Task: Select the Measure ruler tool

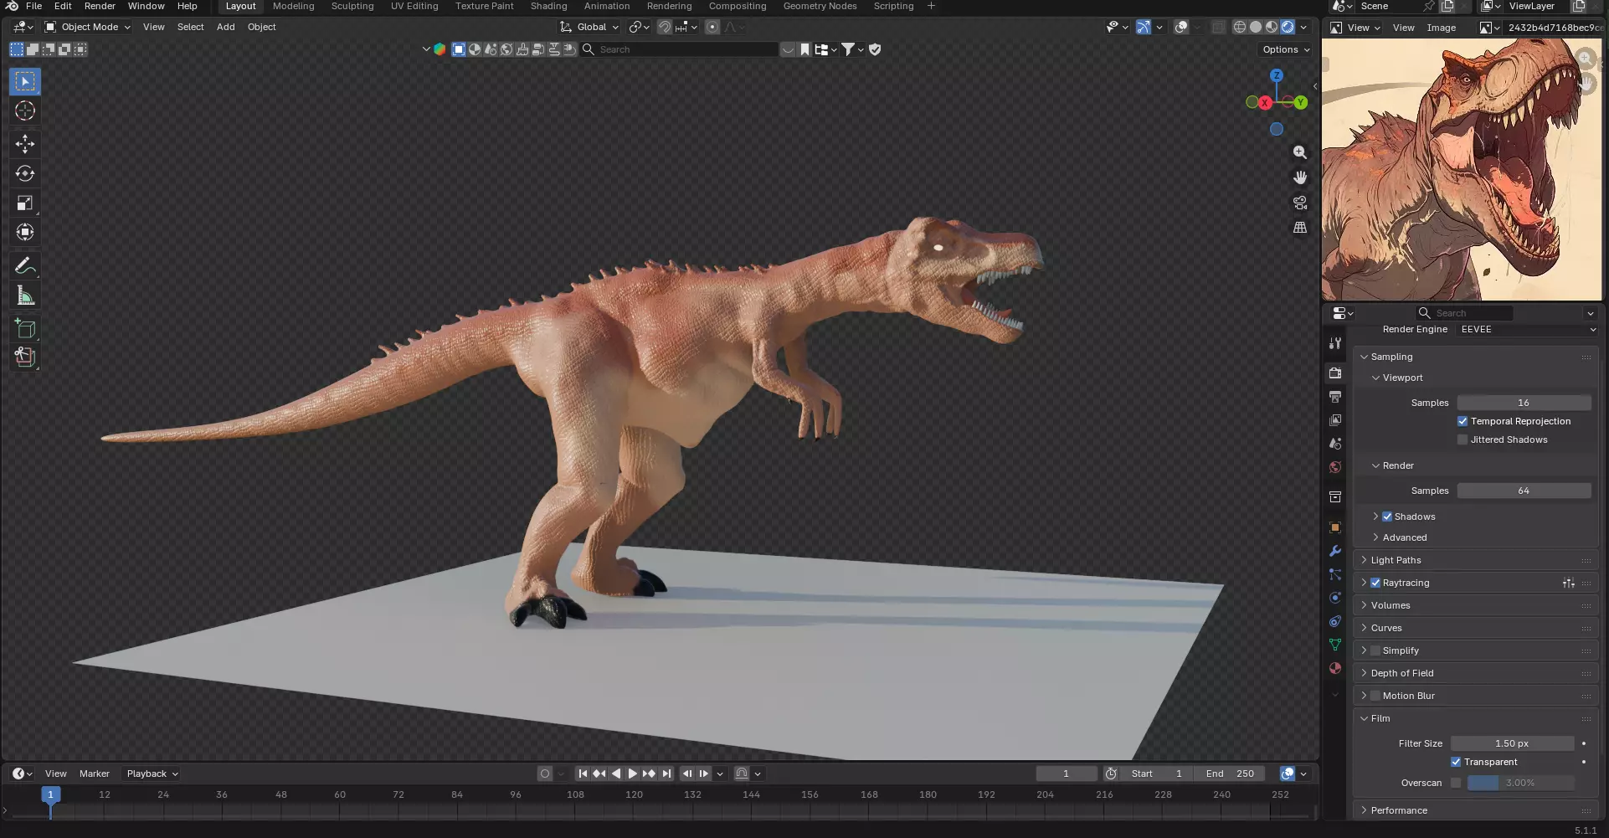Action: click(25, 296)
